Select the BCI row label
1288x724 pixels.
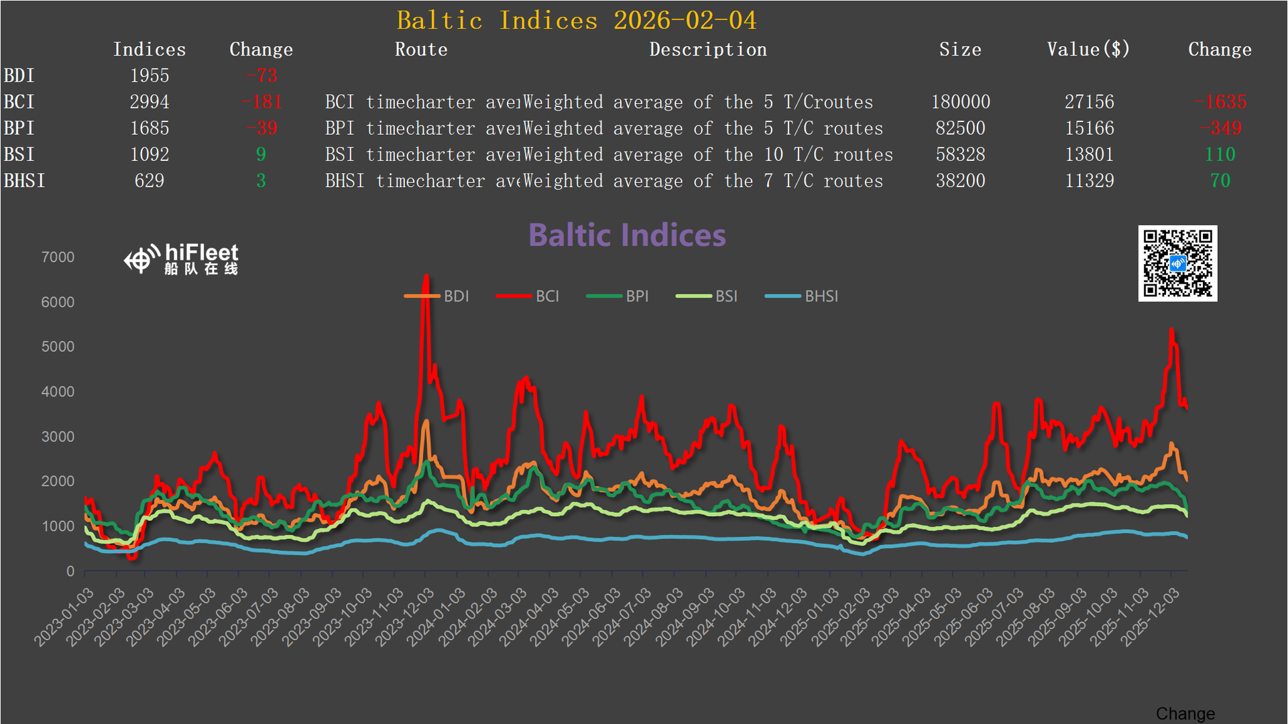19,102
